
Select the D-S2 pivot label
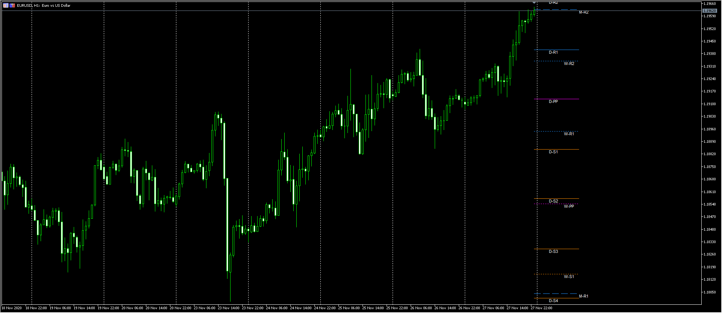pyautogui.click(x=553, y=201)
